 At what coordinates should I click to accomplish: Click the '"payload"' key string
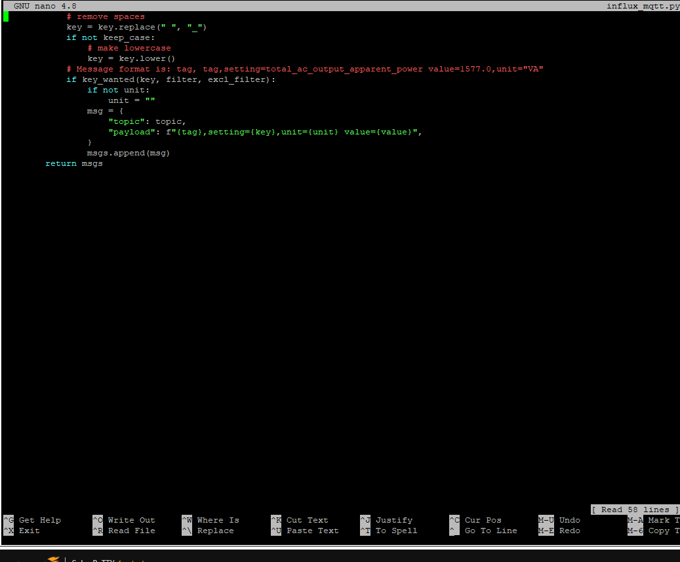point(131,132)
